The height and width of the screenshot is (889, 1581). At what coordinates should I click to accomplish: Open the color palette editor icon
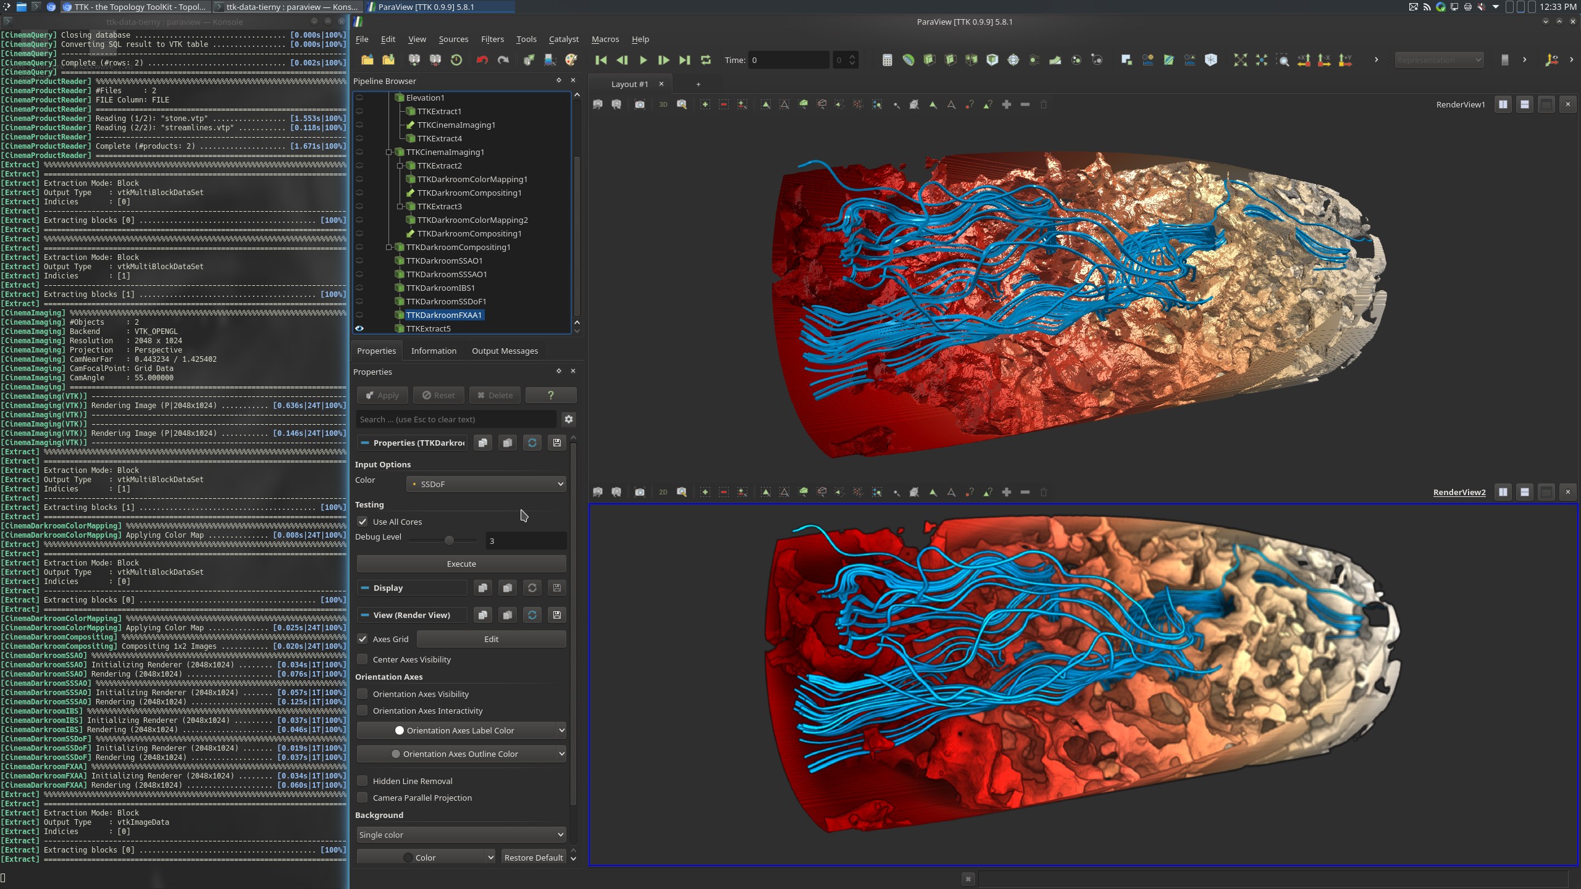pos(571,60)
